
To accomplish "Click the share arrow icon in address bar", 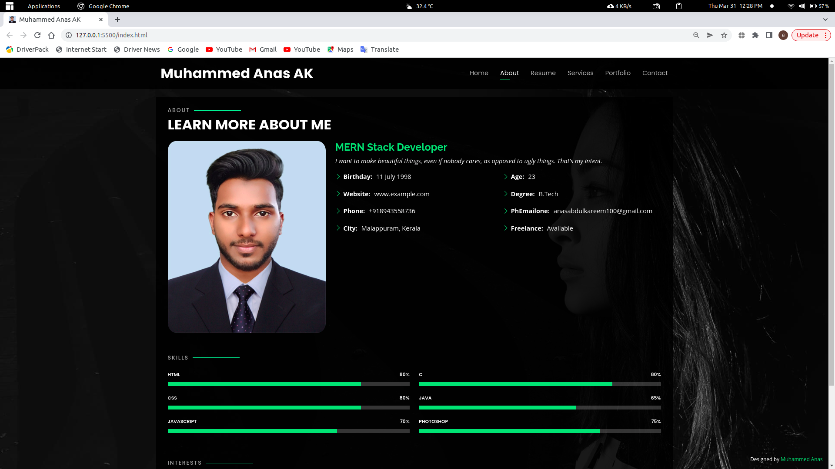I will point(710,35).
